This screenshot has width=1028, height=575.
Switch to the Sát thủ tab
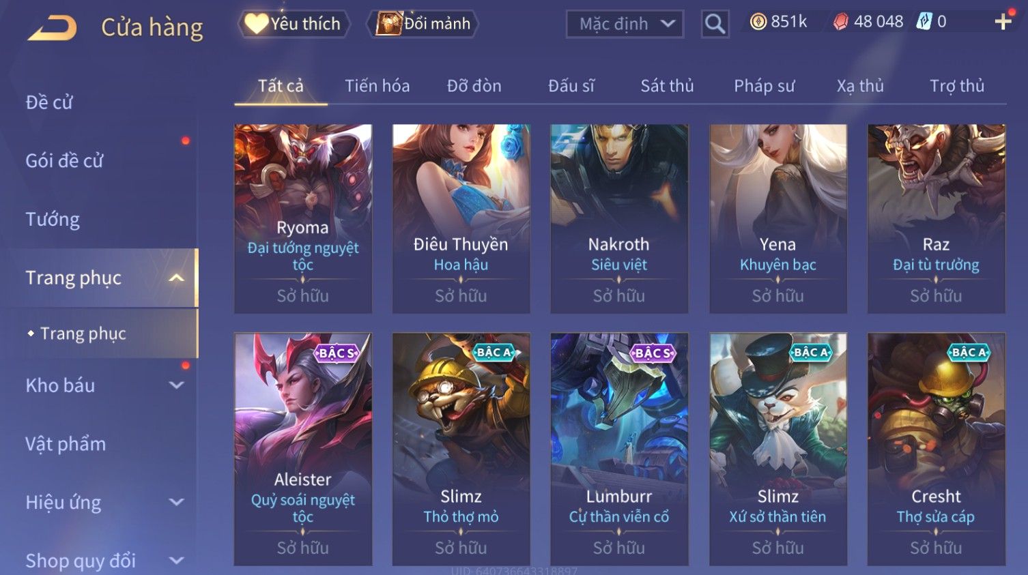pyautogui.click(x=667, y=86)
